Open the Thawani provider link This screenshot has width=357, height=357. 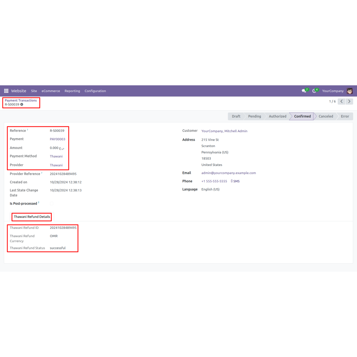[56, 165]
